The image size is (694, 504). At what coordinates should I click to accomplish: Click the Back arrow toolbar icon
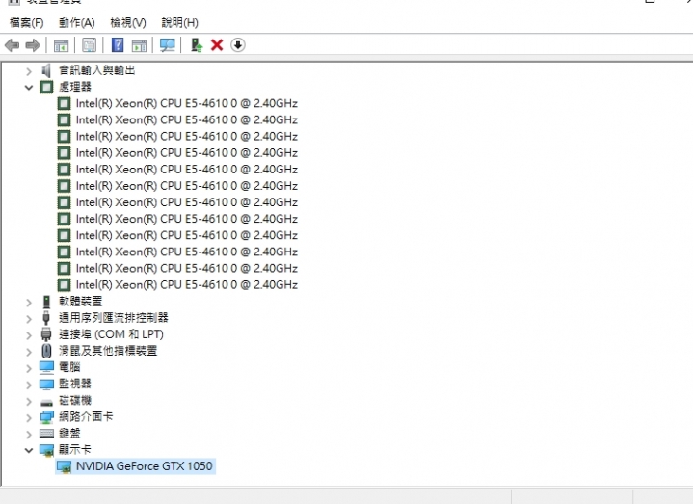(x=12, y=45)
